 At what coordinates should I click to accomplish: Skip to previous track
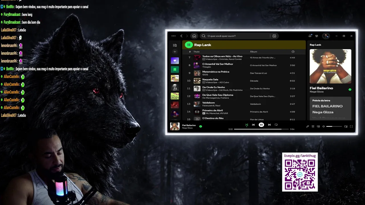click(x=253, y=125)
